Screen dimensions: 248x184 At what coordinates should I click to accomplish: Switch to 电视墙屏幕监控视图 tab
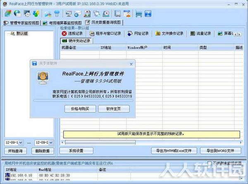pyautogui.click(x=62, y=23)
